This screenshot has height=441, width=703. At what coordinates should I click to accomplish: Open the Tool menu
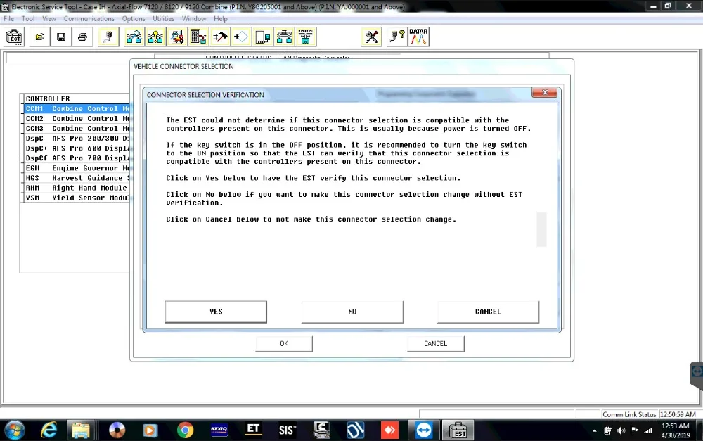click(28, 18)
